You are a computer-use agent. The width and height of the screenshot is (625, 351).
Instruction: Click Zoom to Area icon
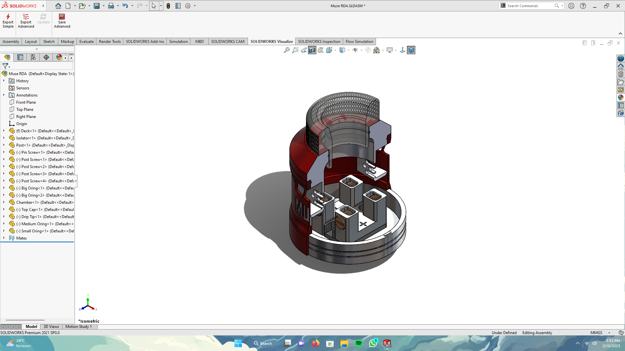pos(295,50)
